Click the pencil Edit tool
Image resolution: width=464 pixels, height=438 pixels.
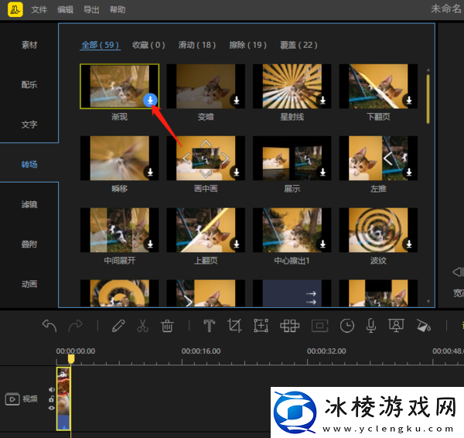118,326
